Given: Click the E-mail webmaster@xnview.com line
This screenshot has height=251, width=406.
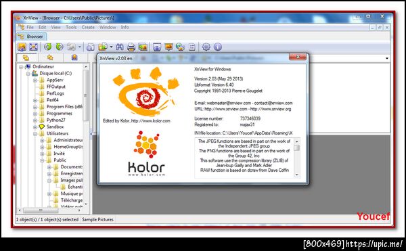Looking at the screenshot, I should (244, 103).
